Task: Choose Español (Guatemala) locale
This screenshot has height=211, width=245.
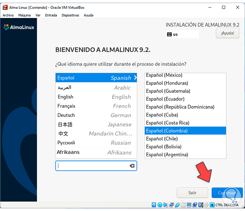Action: 185,91
